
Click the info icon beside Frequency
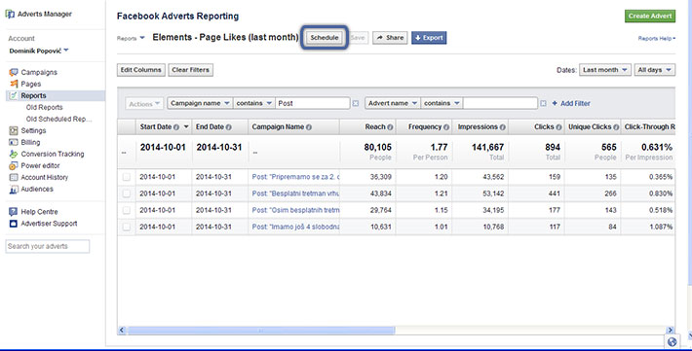point(446,127)
